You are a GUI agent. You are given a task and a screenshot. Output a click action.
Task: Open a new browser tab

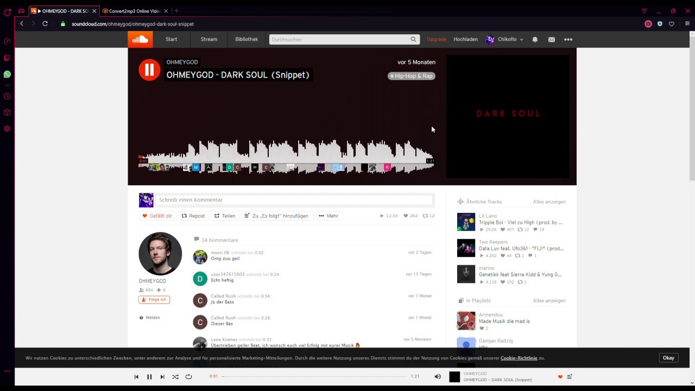(176, 11)
